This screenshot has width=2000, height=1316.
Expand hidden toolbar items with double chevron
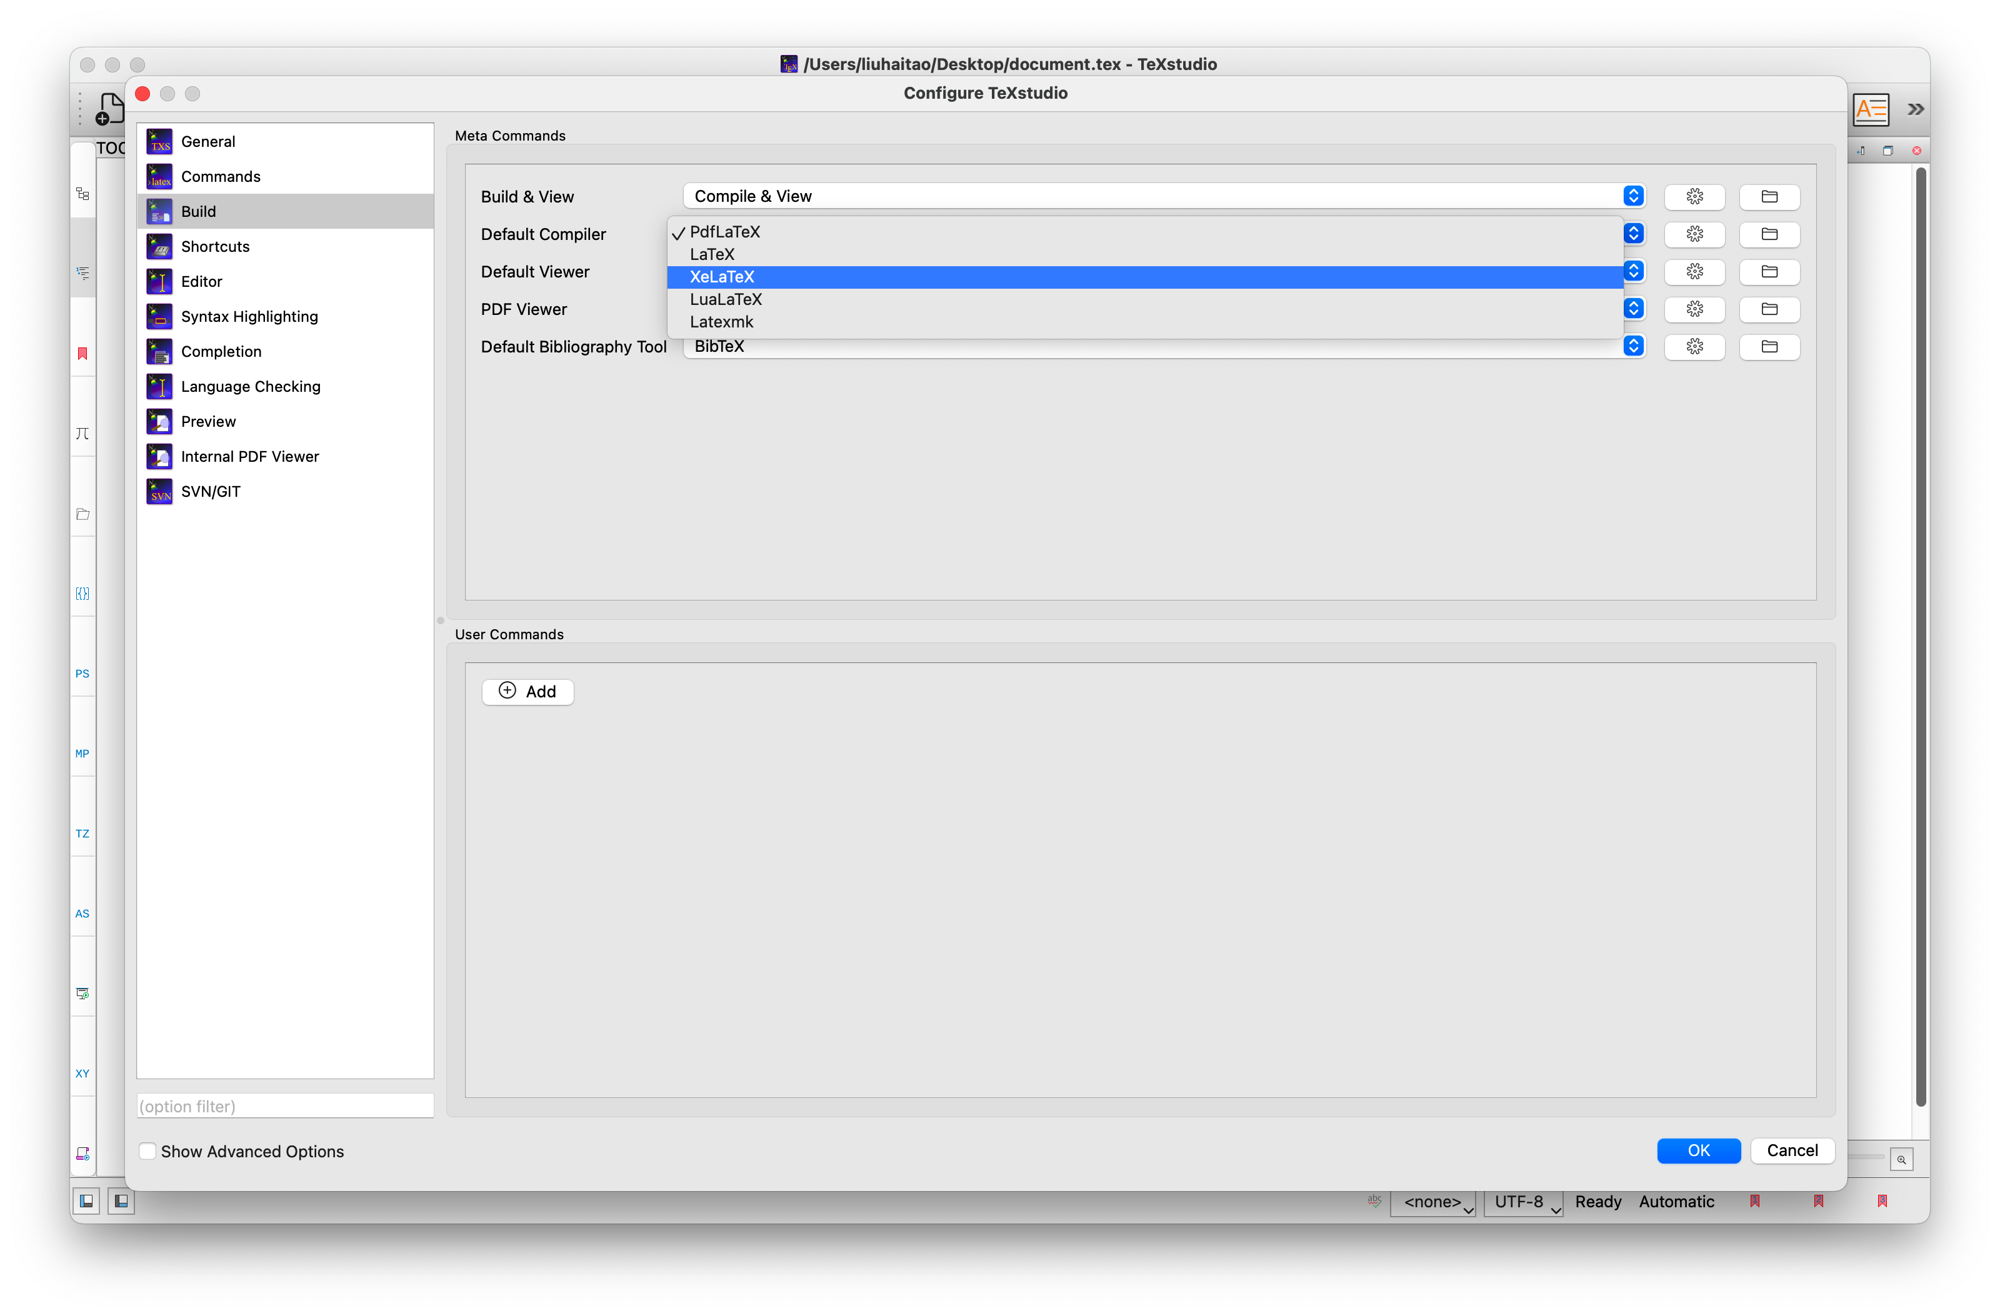pos(1915,109)
